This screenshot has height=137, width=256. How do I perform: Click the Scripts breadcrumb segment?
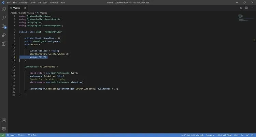click(x=23, y=13)
